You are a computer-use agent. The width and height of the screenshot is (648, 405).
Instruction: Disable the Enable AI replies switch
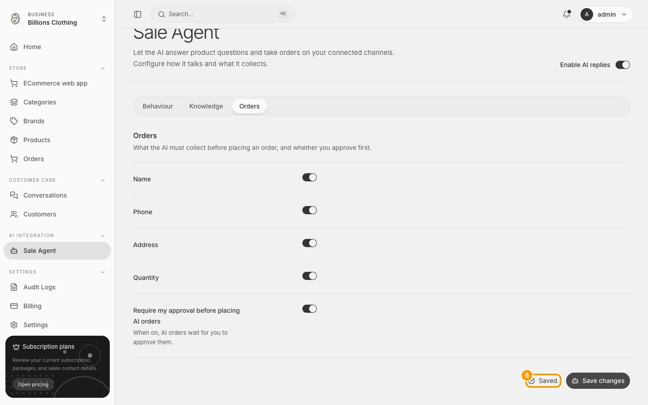point(623,65)
